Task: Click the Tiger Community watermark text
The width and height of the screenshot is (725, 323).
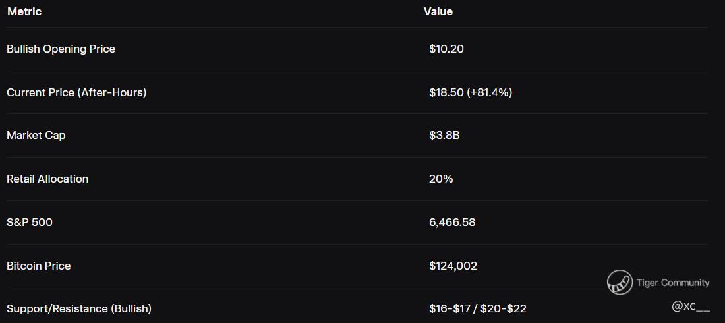Action: click(673, 283)
